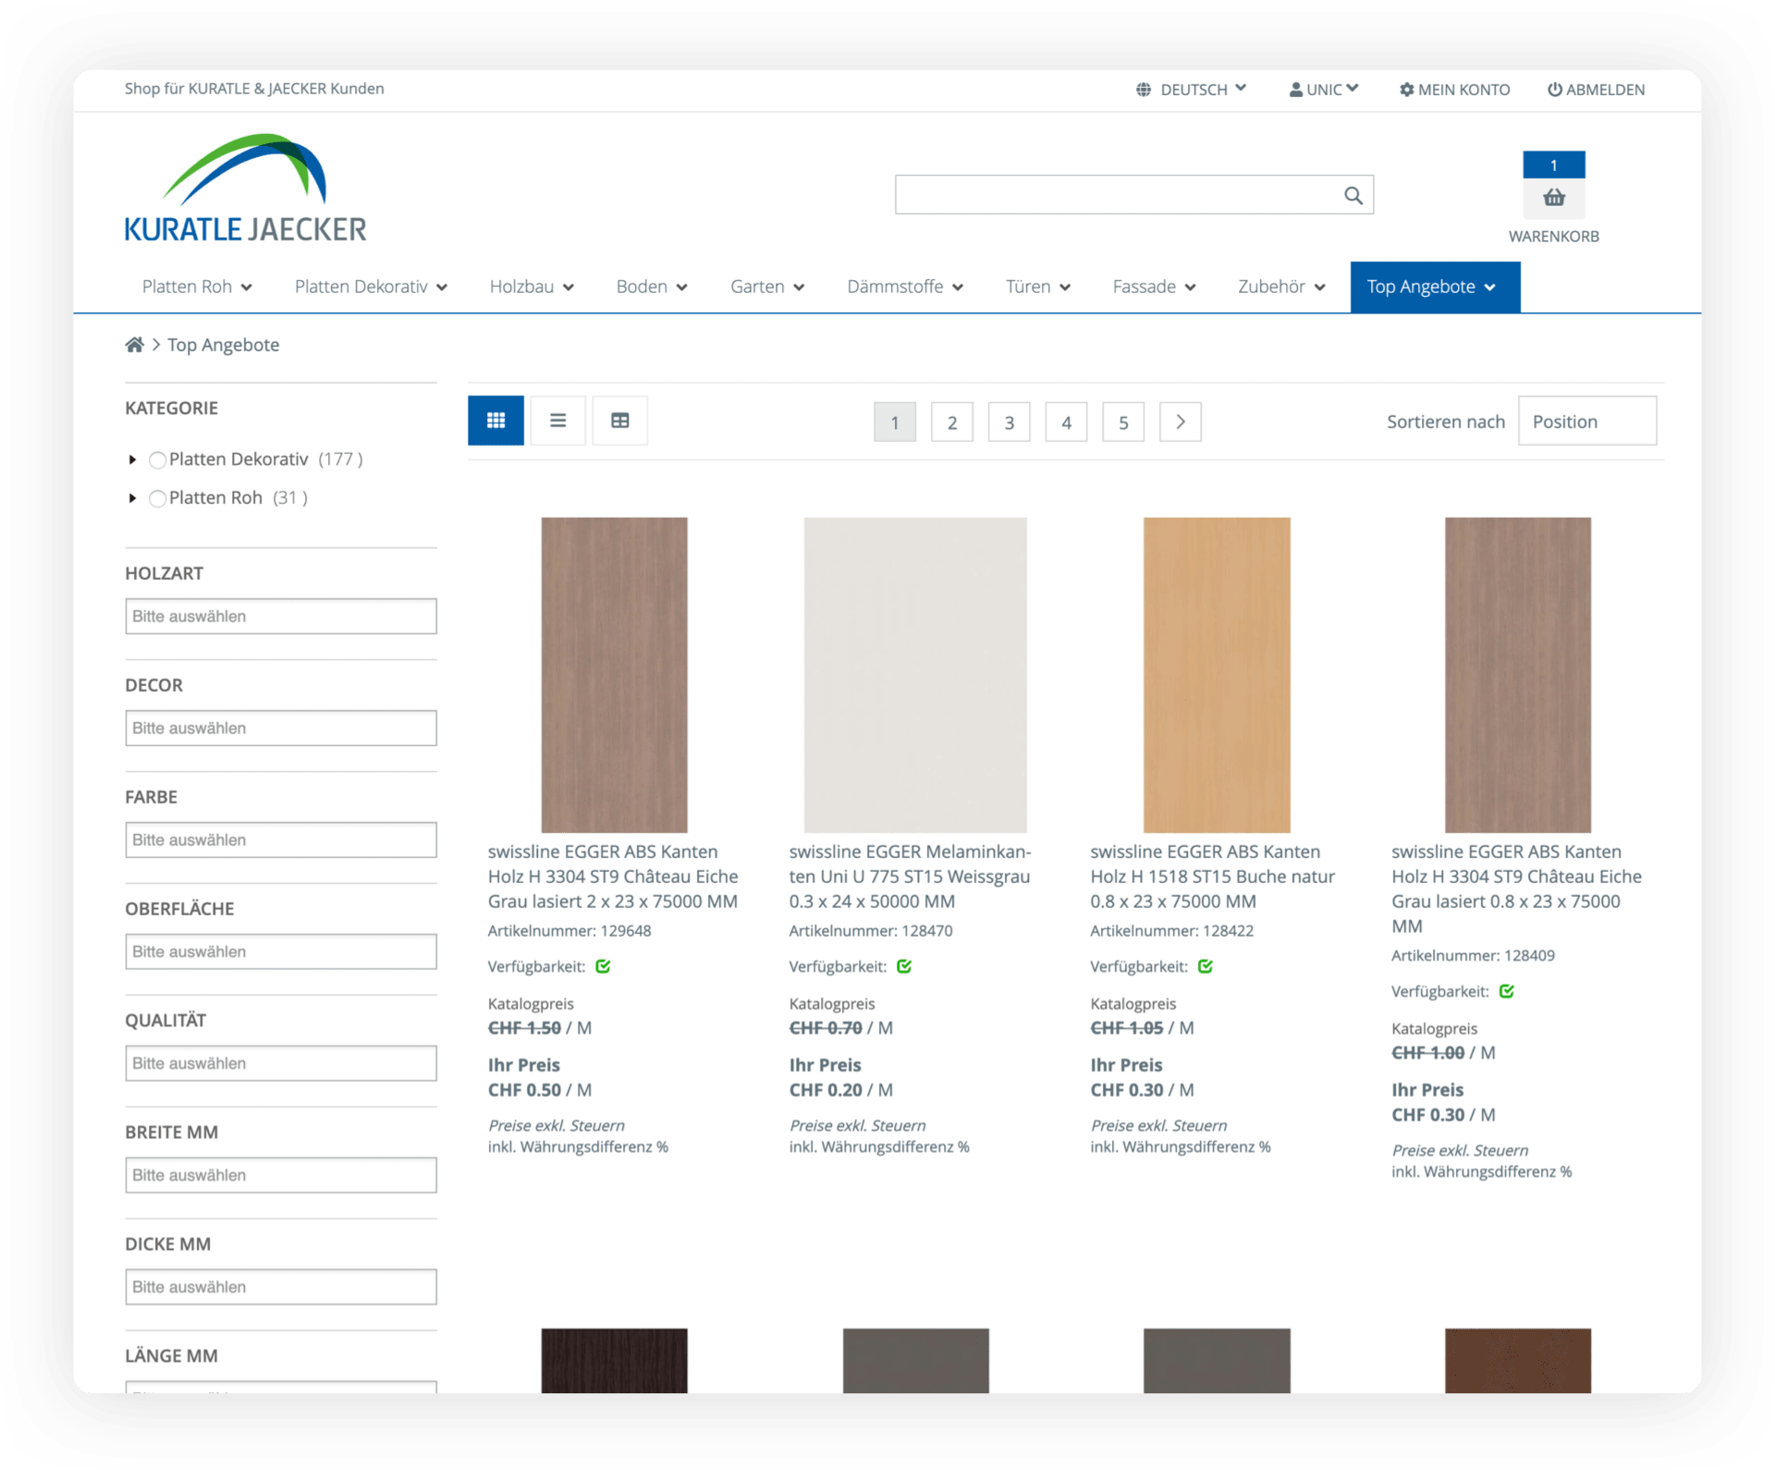Switch to list view icon
This screenshot has height=1470, width=1775.
tap(557, 421)
